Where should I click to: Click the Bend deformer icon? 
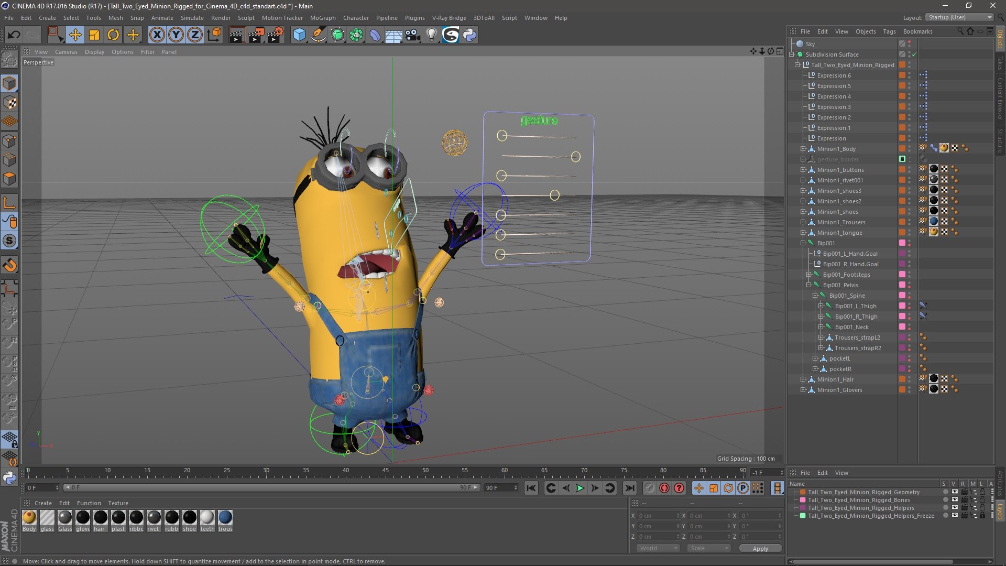click(x=375, y=35)
